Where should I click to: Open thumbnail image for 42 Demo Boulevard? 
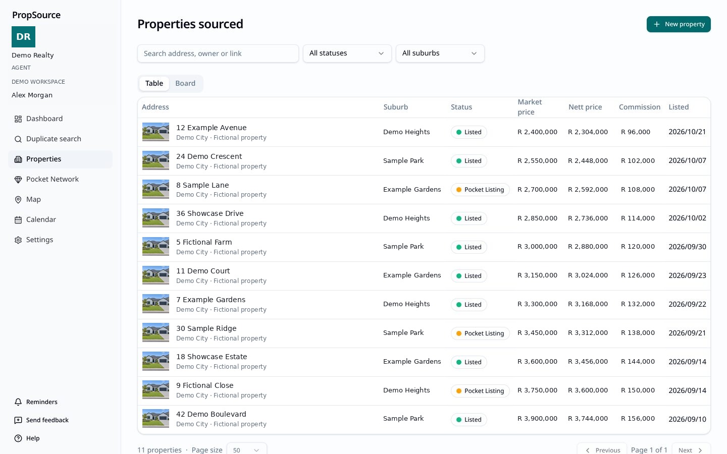pyautogui.click(x=155, y=419)
